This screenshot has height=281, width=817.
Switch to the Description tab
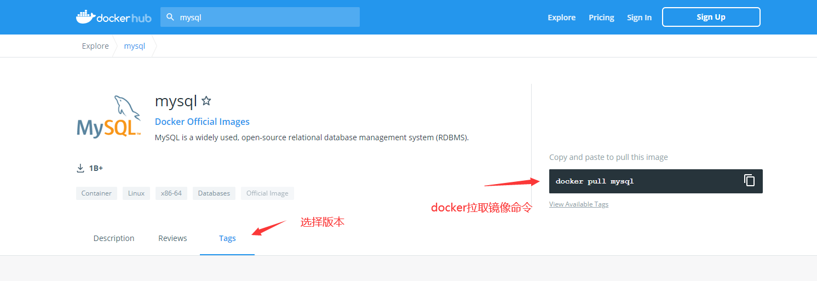(x=114, y=238)
